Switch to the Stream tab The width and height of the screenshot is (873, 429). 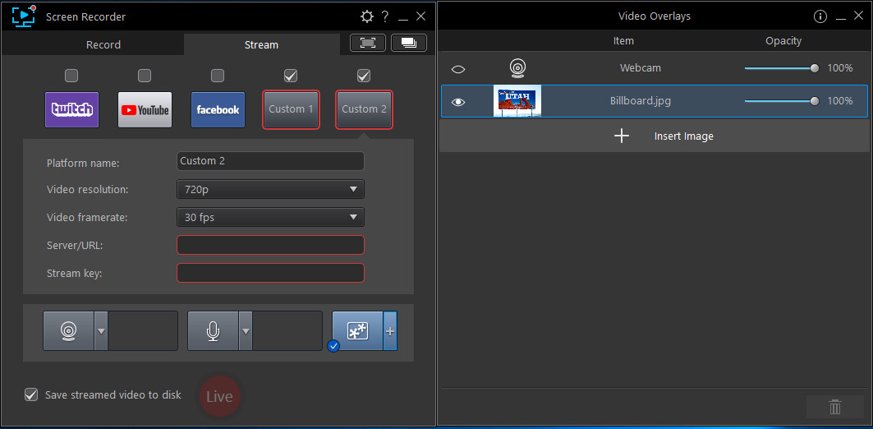261,44
